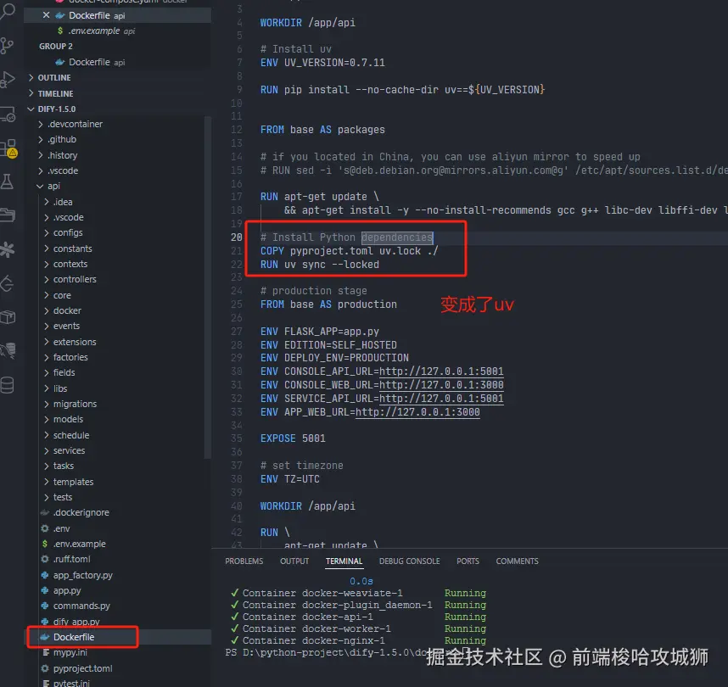Click Python icon beside commands.py
This screenshot has width=728, height=687.
[x=45, y=606]
